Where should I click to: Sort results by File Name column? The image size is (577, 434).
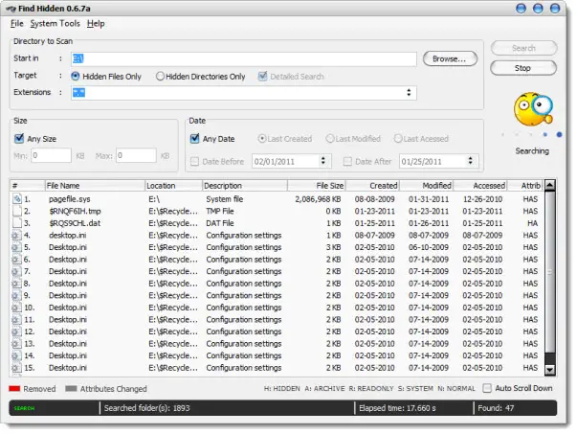tap(95, 186)
